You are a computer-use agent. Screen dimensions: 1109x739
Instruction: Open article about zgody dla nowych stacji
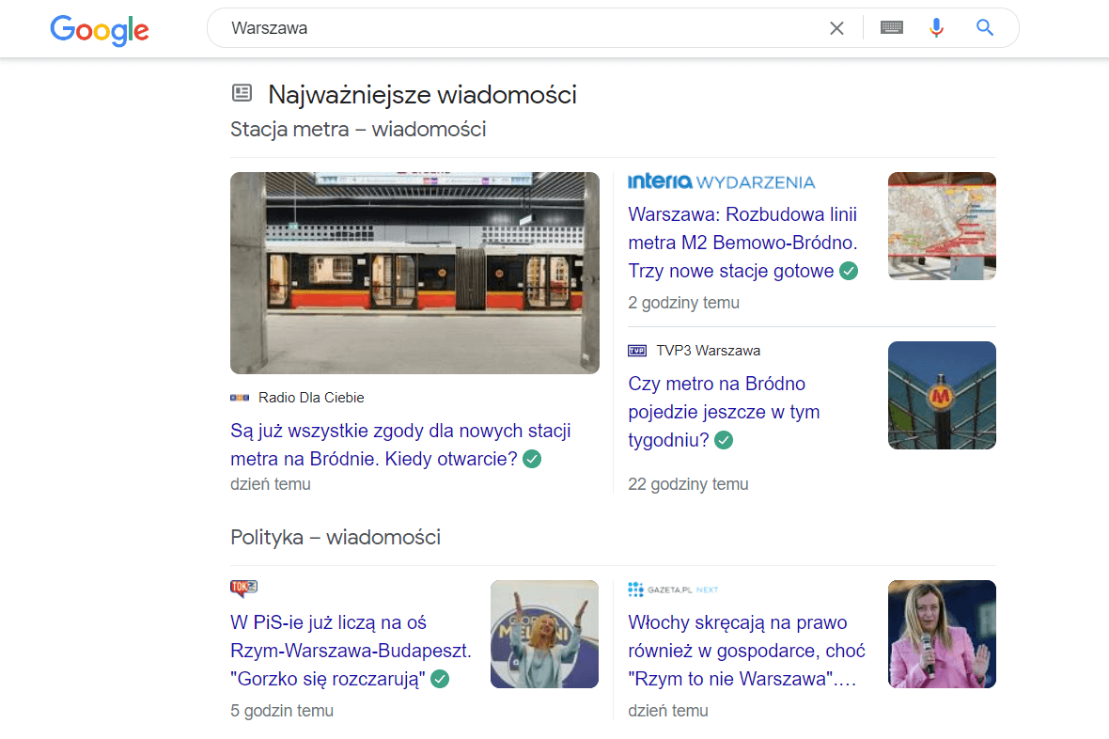[x=400, y=445]
